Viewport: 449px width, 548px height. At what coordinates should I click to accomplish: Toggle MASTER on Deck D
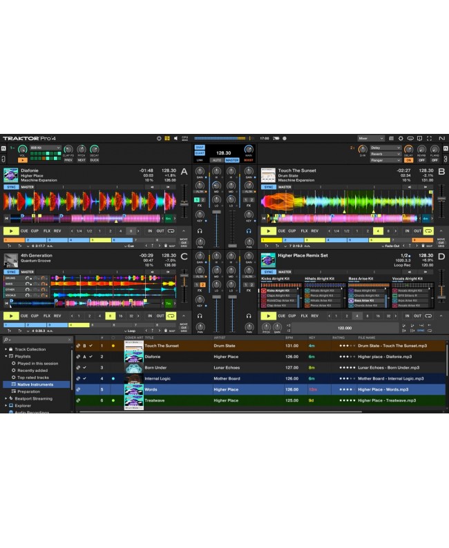[x=285, y=272]
